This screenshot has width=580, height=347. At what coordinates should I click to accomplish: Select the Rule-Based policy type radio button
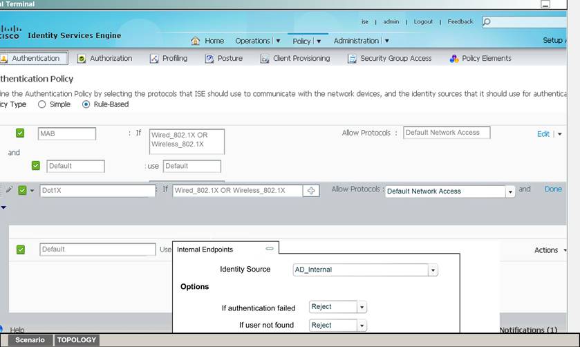click(86, 104)
